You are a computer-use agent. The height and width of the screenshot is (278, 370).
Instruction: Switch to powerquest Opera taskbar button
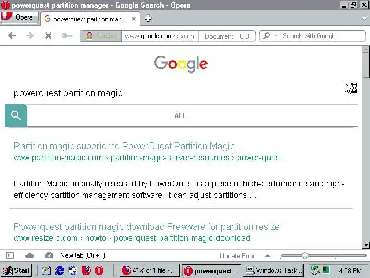(x=211, y=270)
